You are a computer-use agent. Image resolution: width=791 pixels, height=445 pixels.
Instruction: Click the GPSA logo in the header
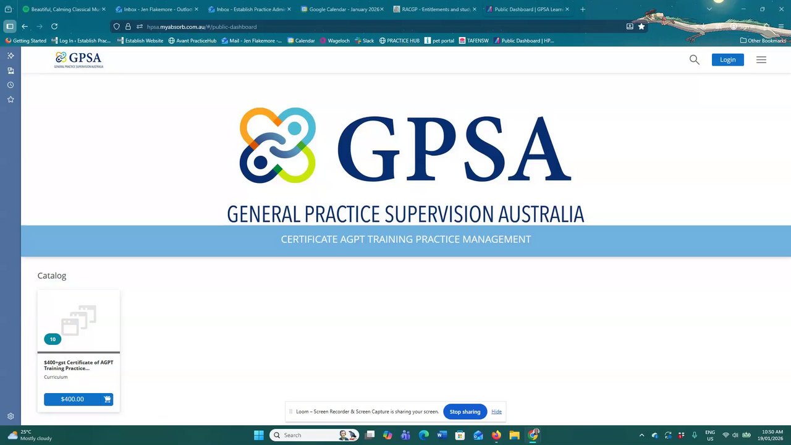[78, 59]
